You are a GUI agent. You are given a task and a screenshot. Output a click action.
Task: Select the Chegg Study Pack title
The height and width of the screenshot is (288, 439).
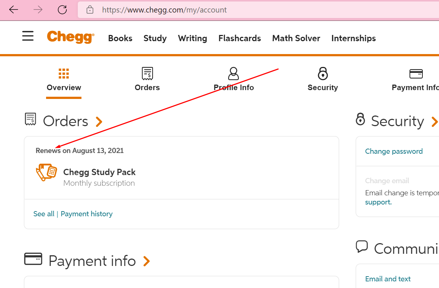(x=100, y=172)
